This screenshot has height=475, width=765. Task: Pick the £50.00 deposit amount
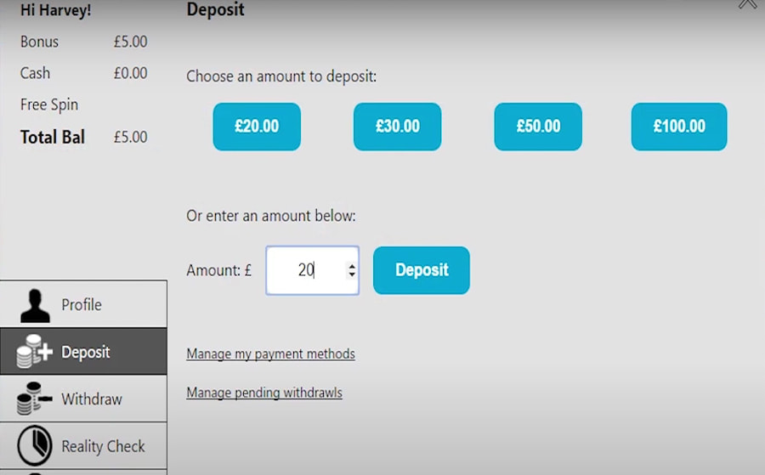[x=538, y=127]
